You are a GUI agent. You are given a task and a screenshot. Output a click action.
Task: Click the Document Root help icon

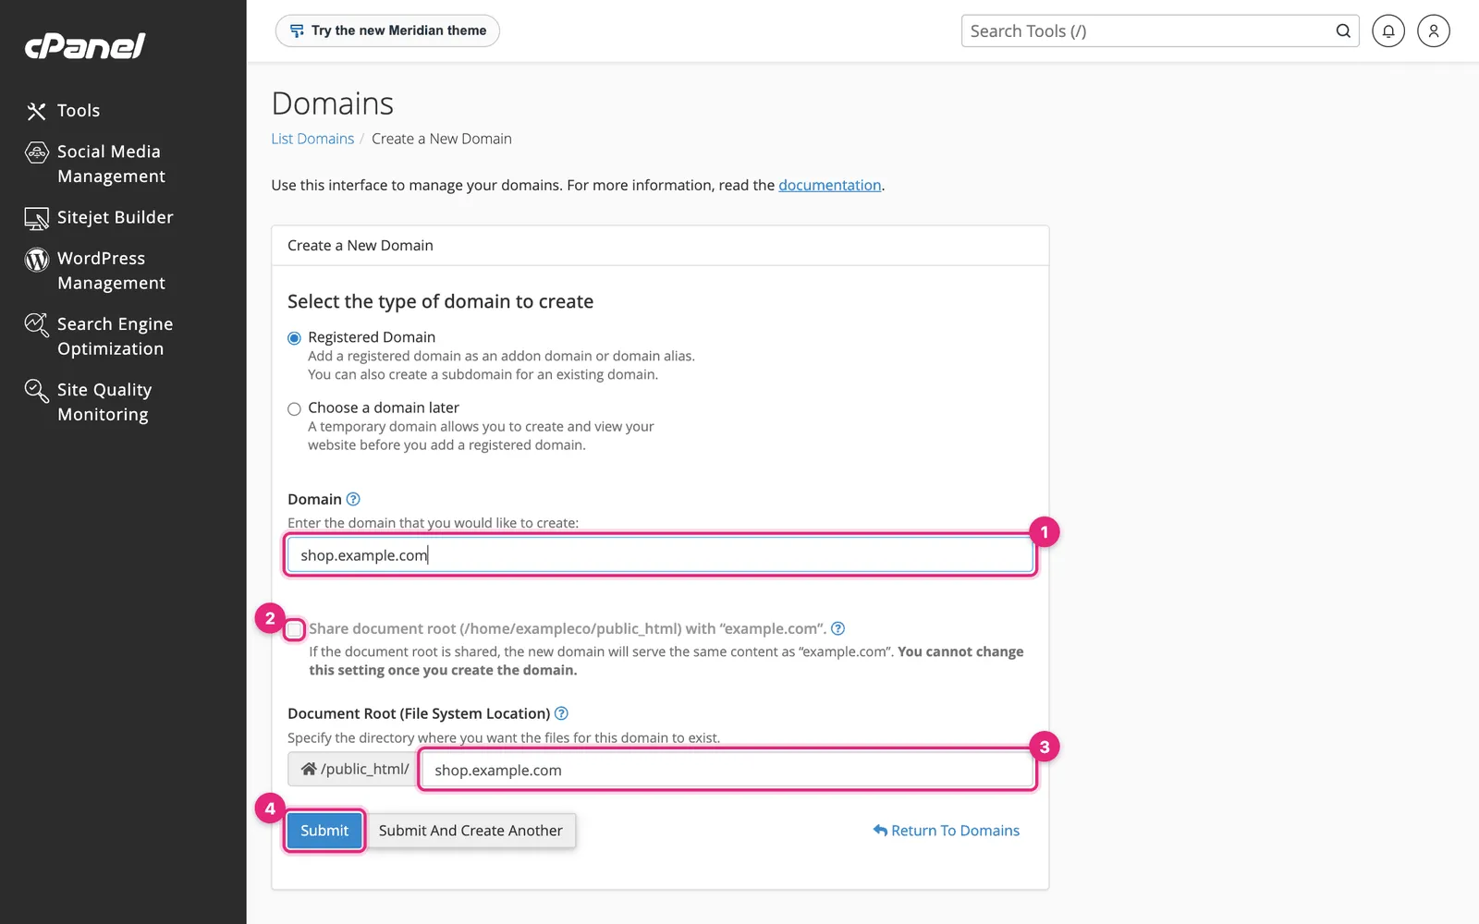coord(561,713)
